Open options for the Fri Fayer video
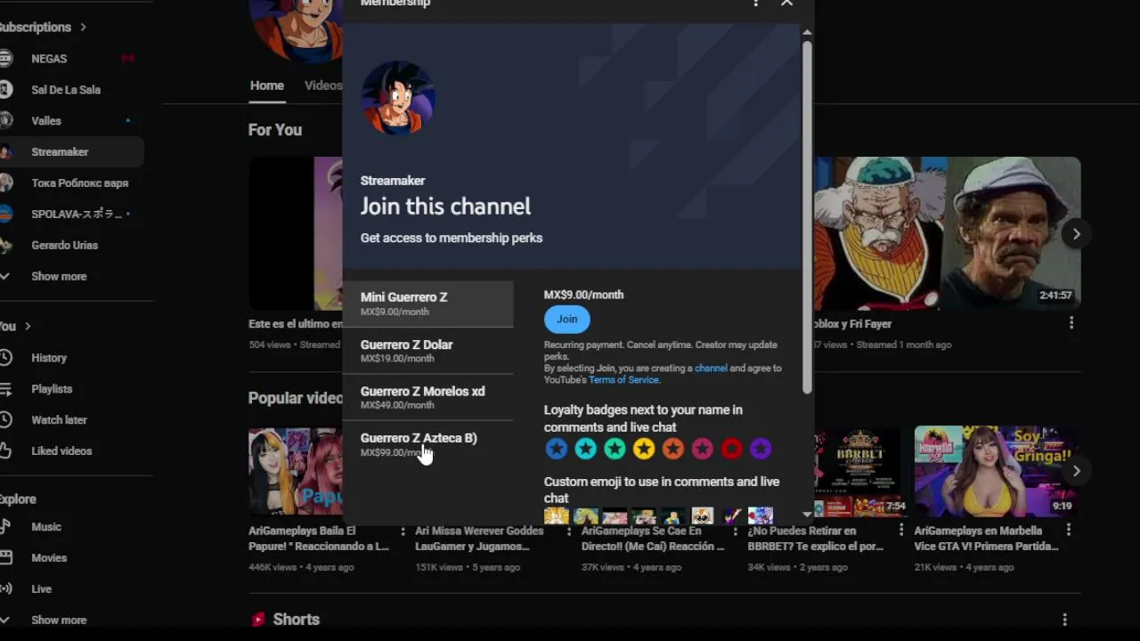The width and height of the screenshot is (1140, 641). pyautogui.click(x=1071, y=323)
